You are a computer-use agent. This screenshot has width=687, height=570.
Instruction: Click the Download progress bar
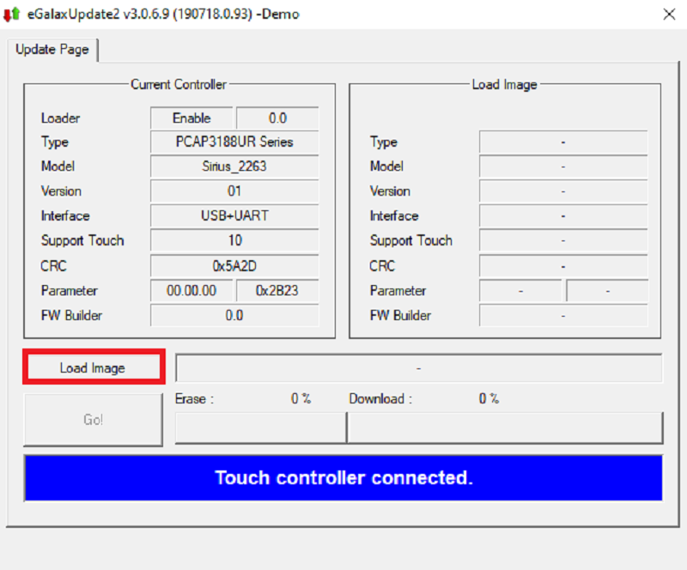coord(505,427)
